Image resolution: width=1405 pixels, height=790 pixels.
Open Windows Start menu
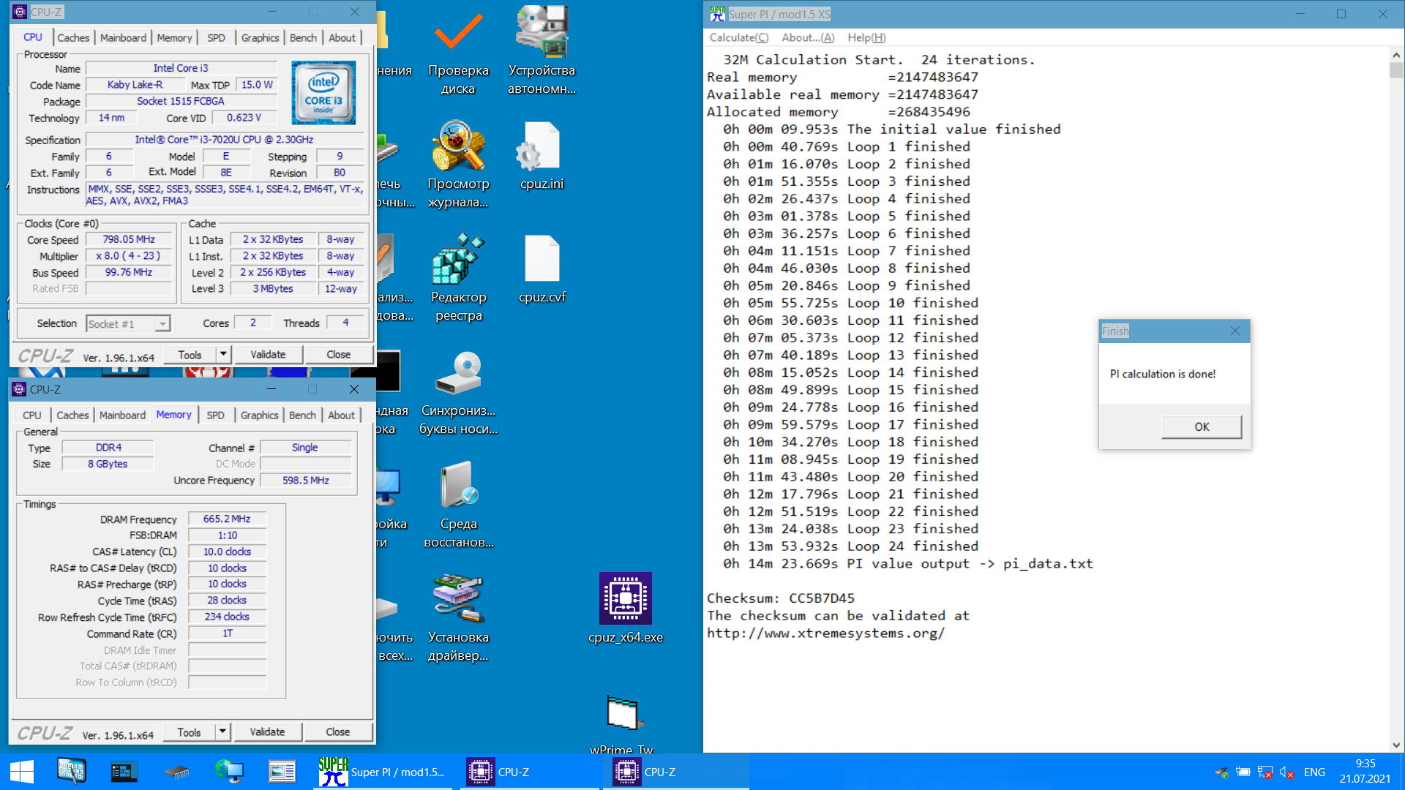tap(22, 772)
